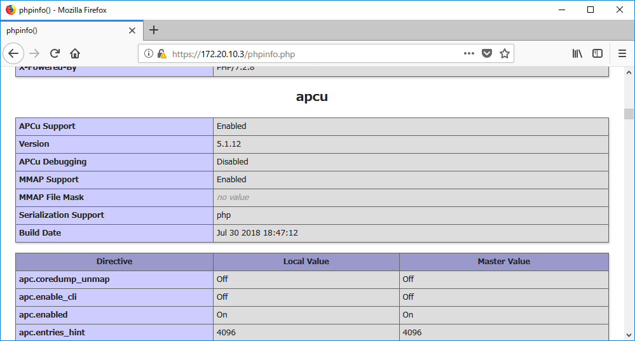Click the APCu Support label cell
The height and width of the screenshot is (341, 635).
114,126
